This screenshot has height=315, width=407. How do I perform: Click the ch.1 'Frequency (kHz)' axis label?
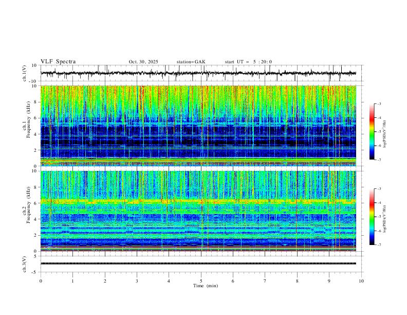pyautogui.click(x=28, y=120)
